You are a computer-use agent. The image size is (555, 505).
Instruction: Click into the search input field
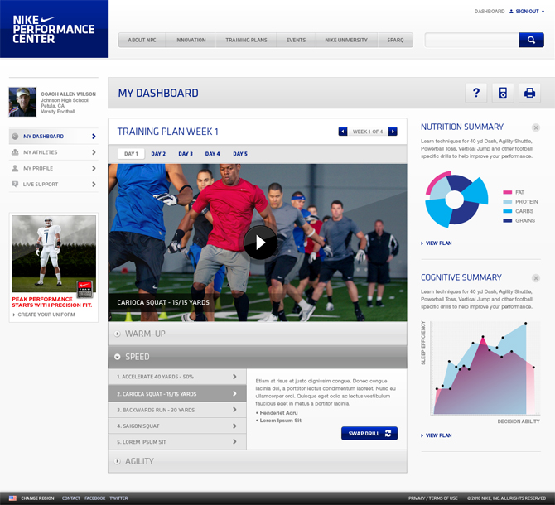point(472,40)
